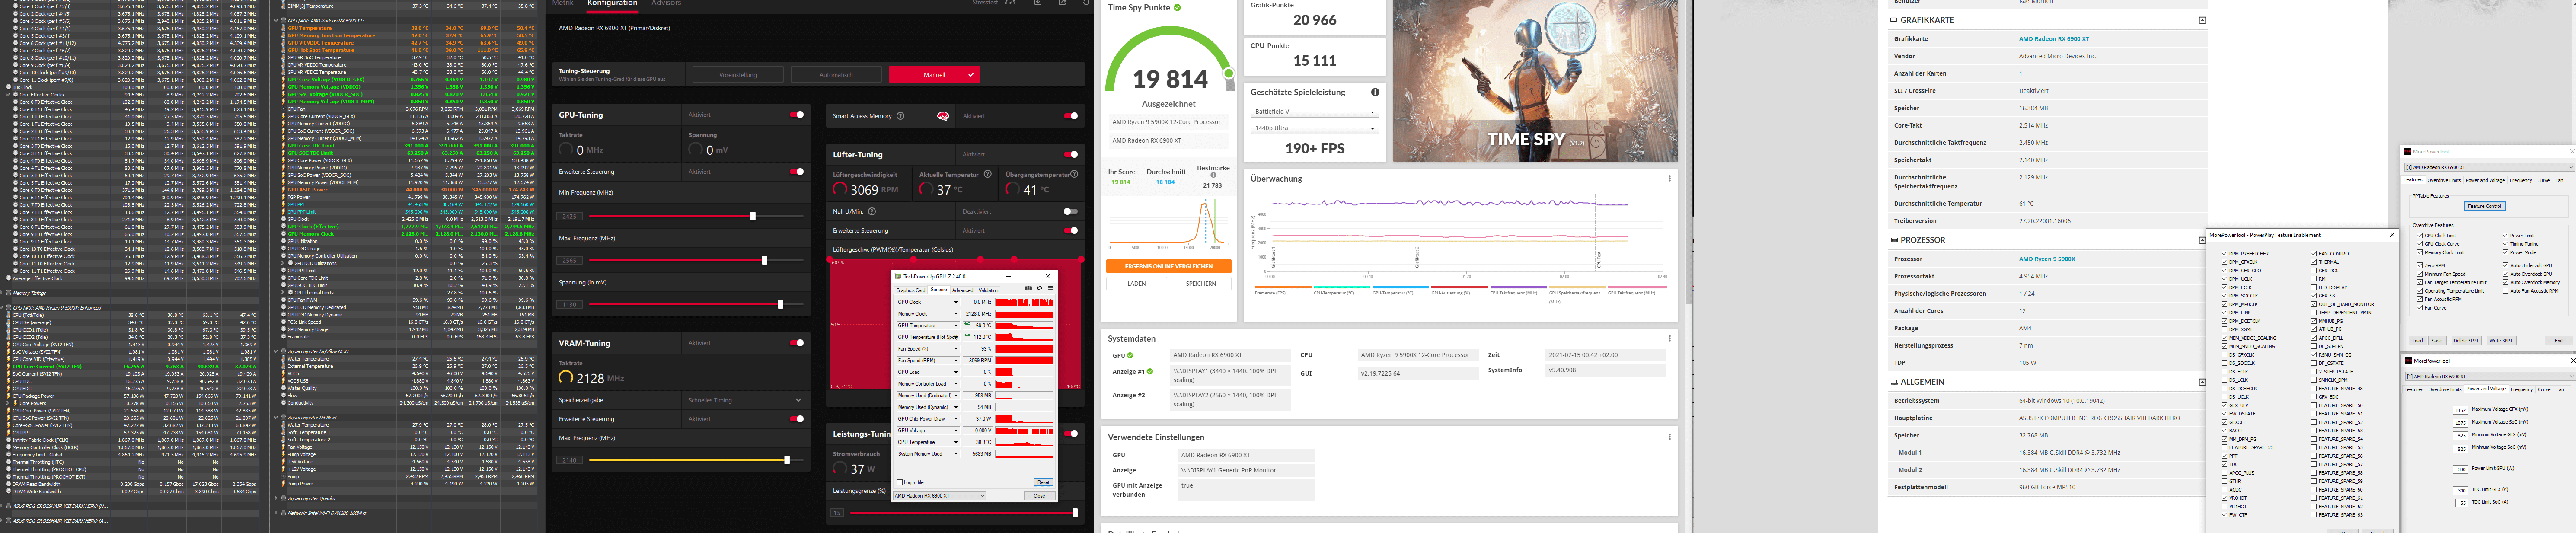Screen dimensions: 2576x533
Task: Click the Smart Access Memory help icon
Action: coord(900,116)
